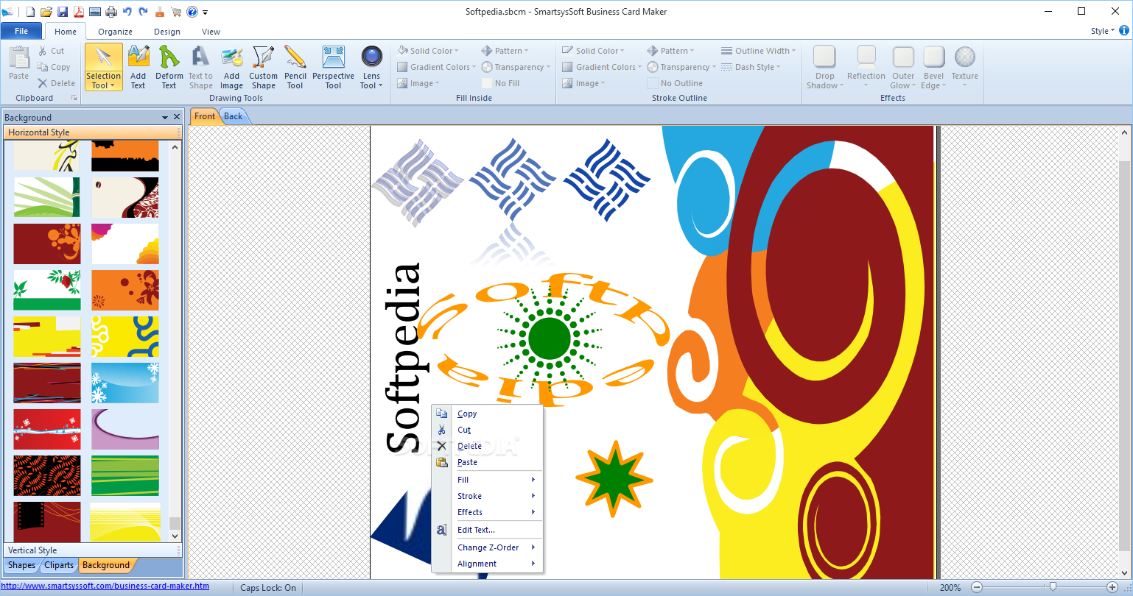
Task: Open the Clipboard group dialog launcher
Action: click(x=74, y=98)
